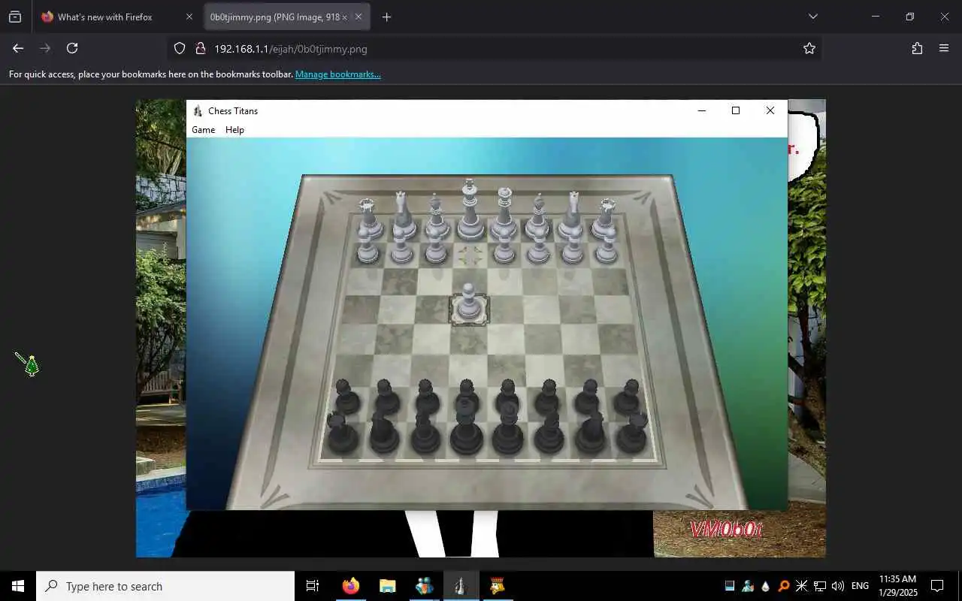The image size is (962, 601).
Task: Switch to Firefox from the taskbar
Action: [351, 586]
